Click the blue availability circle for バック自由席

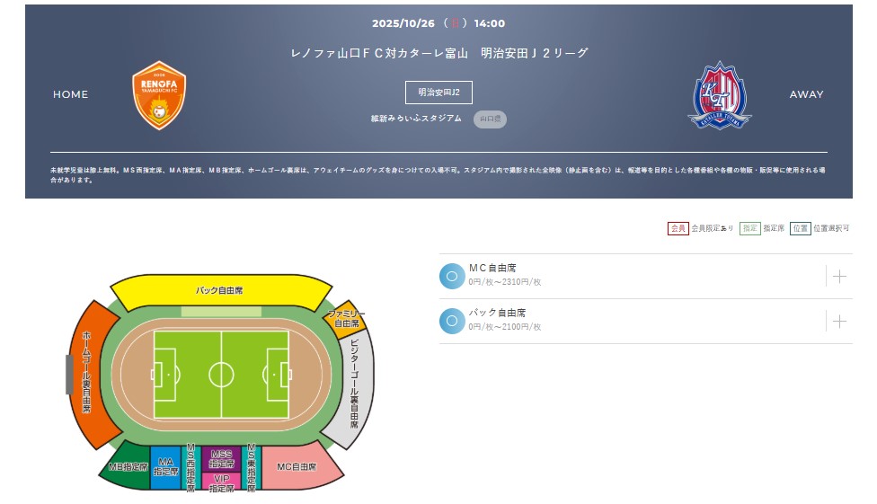(451, 321)
